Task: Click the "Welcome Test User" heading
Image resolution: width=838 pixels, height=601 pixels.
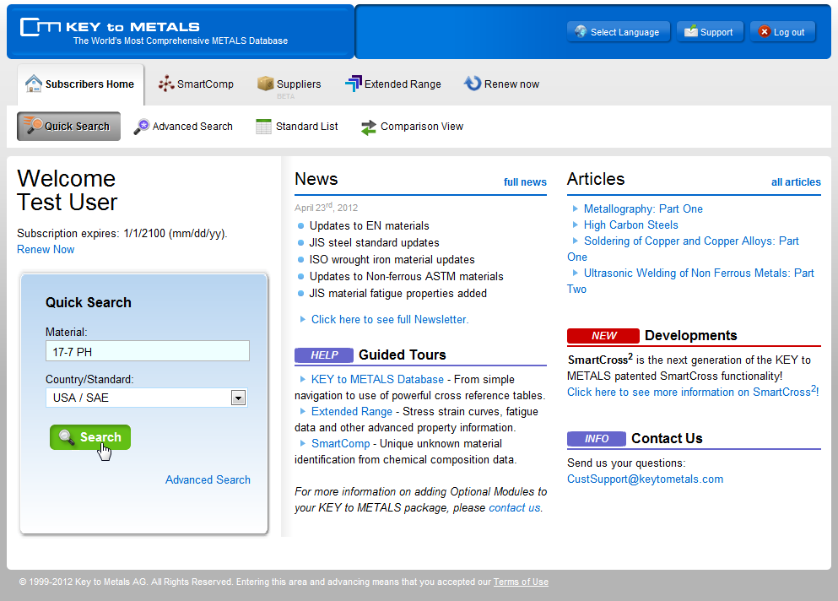Action: pyautogui.click(x=67, y=191)
